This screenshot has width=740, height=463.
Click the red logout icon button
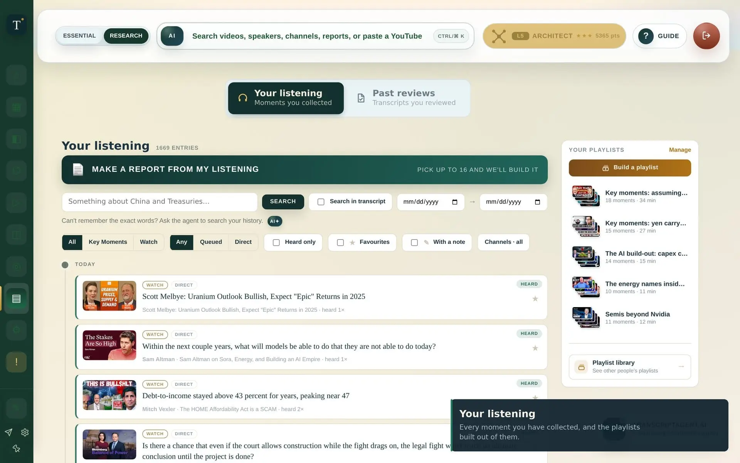pyautogui.click(x=706, y=36)
